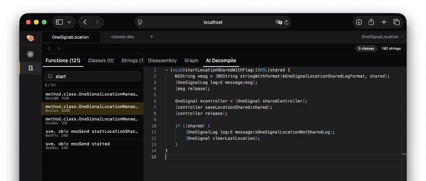Click the 5 / 121 results counter

51,85
